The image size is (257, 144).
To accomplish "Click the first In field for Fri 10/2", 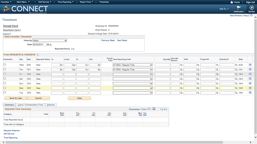I will (x=57, y=74).
